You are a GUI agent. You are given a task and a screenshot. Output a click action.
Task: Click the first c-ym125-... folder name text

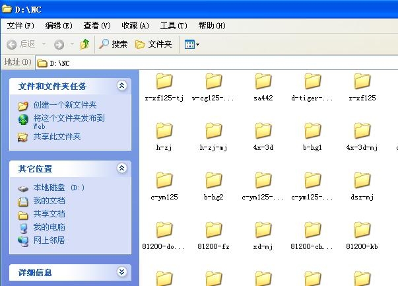263,197
